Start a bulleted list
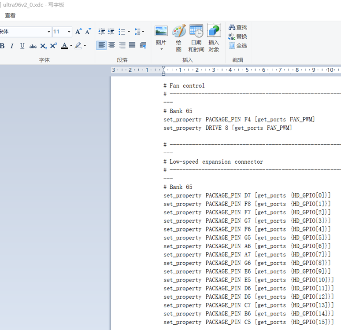341x330 pixels. 122,32
